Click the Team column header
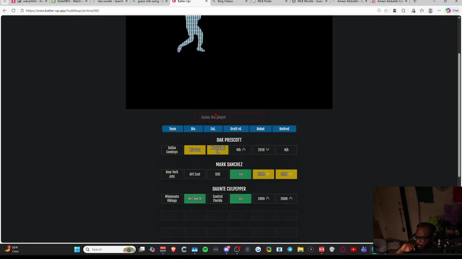The image size is (462, 259). (173, 129)
